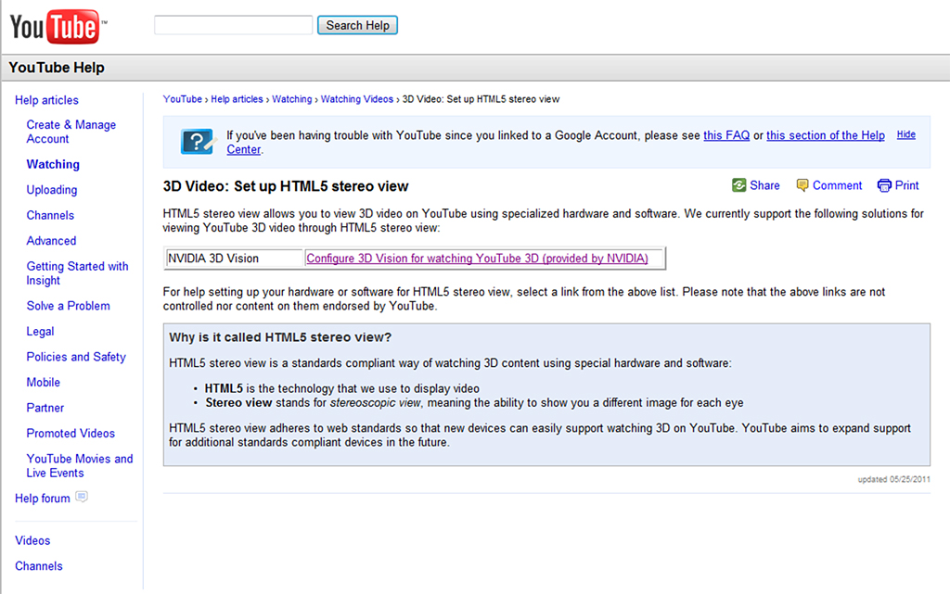The height and width of the screenshot is (594, 950).
Task: Open 'this section of the Help Center' link
Action: (x=825, y=135)
